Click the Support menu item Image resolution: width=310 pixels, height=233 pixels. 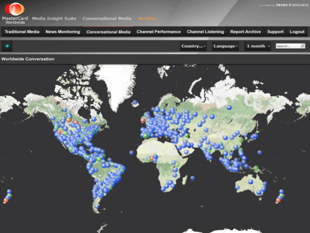275,32
